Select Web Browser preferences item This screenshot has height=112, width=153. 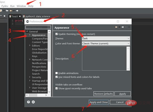pyautogui.click(x=39, y=91)
